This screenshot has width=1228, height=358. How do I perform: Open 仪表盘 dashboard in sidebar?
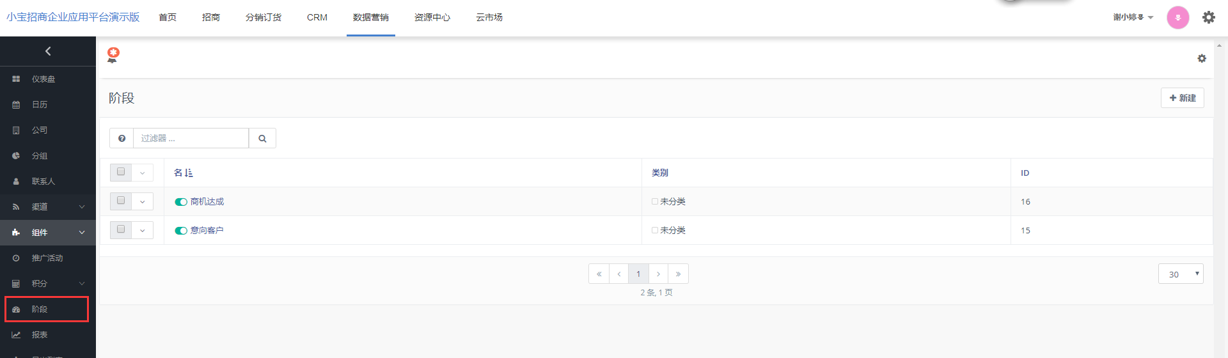pyautogui.click(x=43, y=79)
